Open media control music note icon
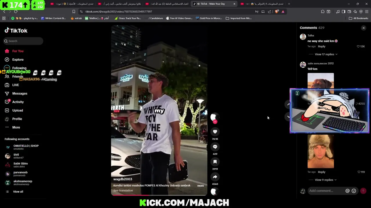 coord(338,12)
